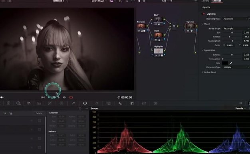The width and height of the screenshot is (250, 154).
Task: Open the Qualifier eyedropper palette
Action: [x=73, y=103]
